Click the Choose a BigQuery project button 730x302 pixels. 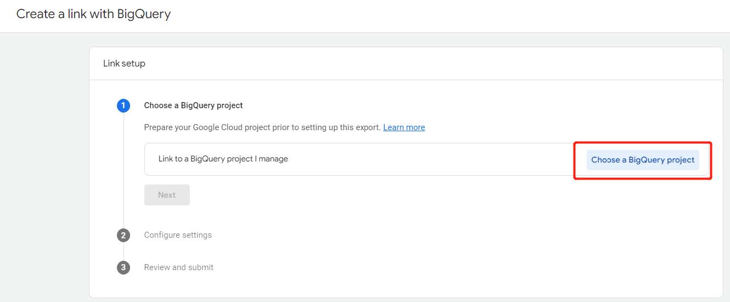(x=643, y=160)
